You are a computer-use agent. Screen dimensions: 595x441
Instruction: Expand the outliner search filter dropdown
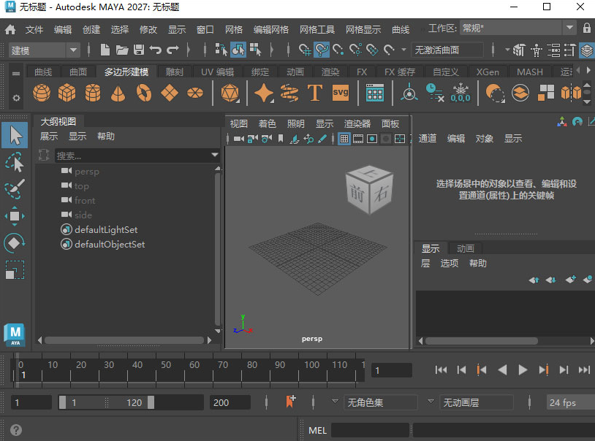(x=215, y=155)
